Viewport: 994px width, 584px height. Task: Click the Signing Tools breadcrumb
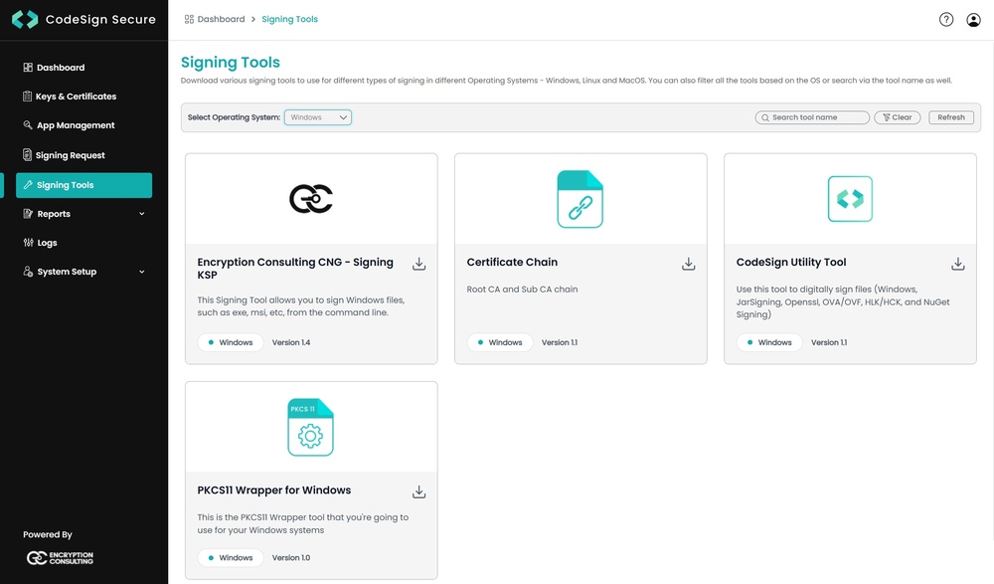[x=289, y=19]
